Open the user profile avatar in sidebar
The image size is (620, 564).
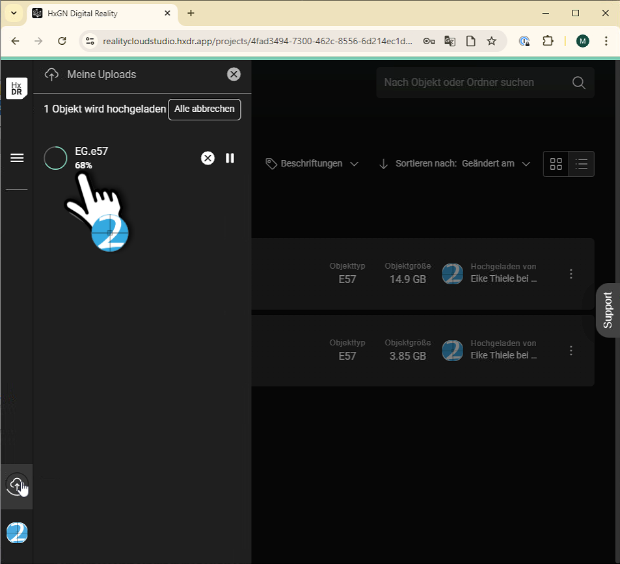point(17,533)
